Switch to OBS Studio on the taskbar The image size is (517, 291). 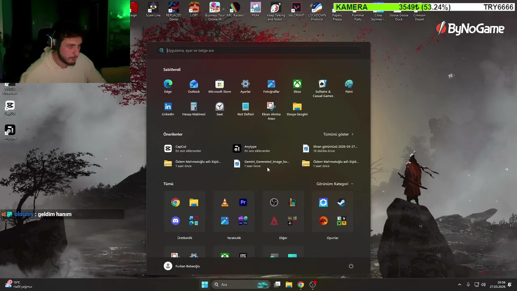click(313, 285)
